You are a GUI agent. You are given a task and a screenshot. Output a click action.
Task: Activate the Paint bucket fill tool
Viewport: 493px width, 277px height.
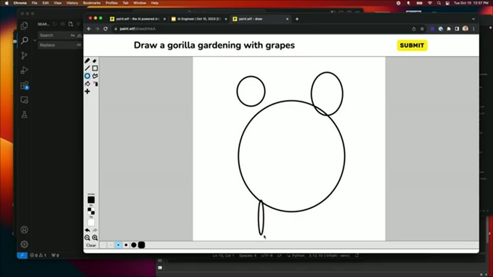[87, 84]
